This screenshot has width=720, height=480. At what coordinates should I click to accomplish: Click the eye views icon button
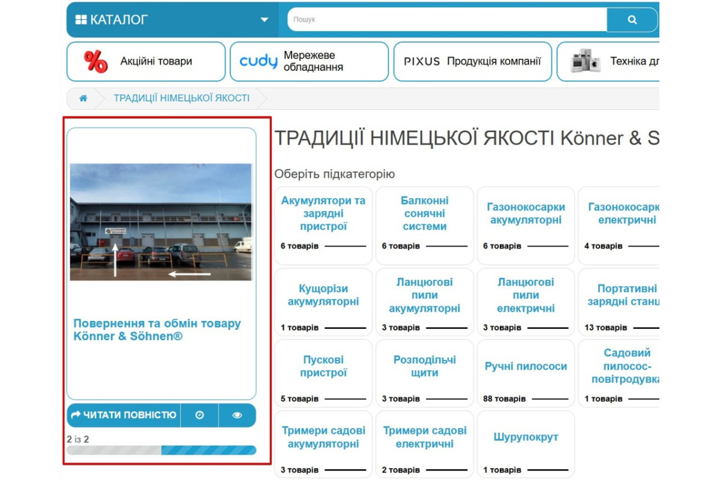coord(237,415)
